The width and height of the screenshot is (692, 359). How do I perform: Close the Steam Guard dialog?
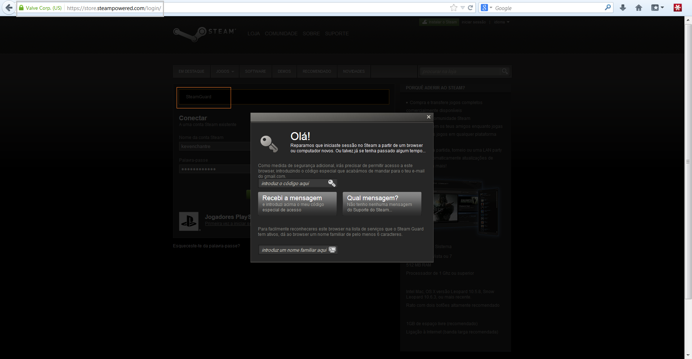[x=429, y=117]
